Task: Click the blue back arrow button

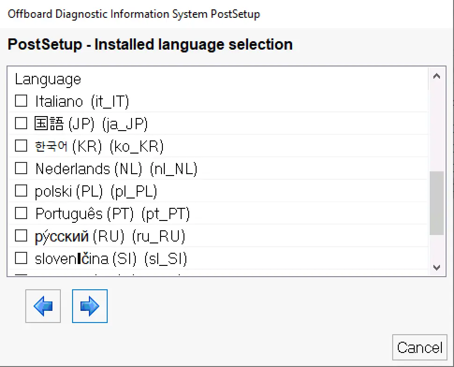Action: [x=43, y=306]
